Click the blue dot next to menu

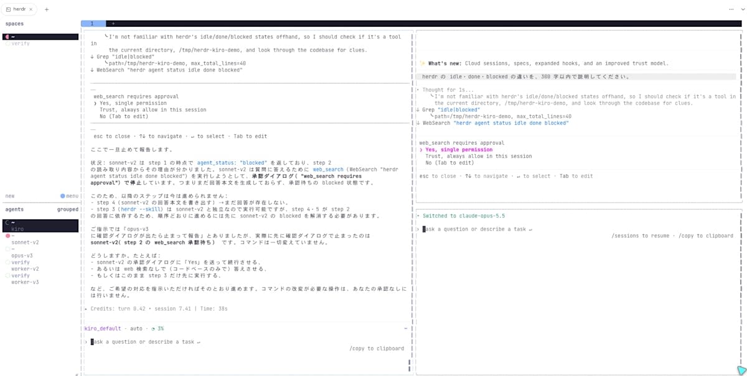62,196
